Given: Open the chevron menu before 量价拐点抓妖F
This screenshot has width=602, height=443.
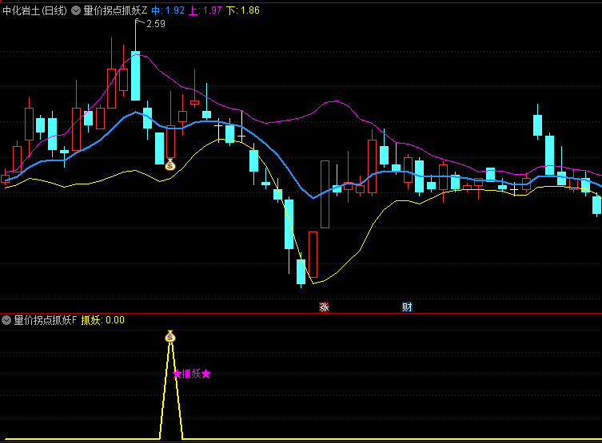Looking at the screenshot, I should tap(6, 320).
